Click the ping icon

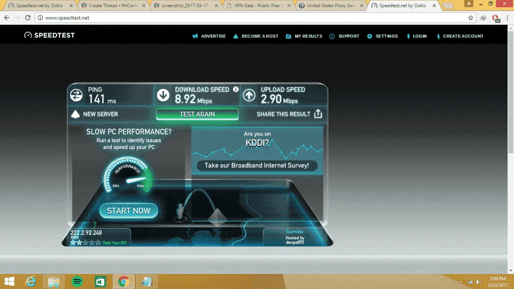[76, 95]
